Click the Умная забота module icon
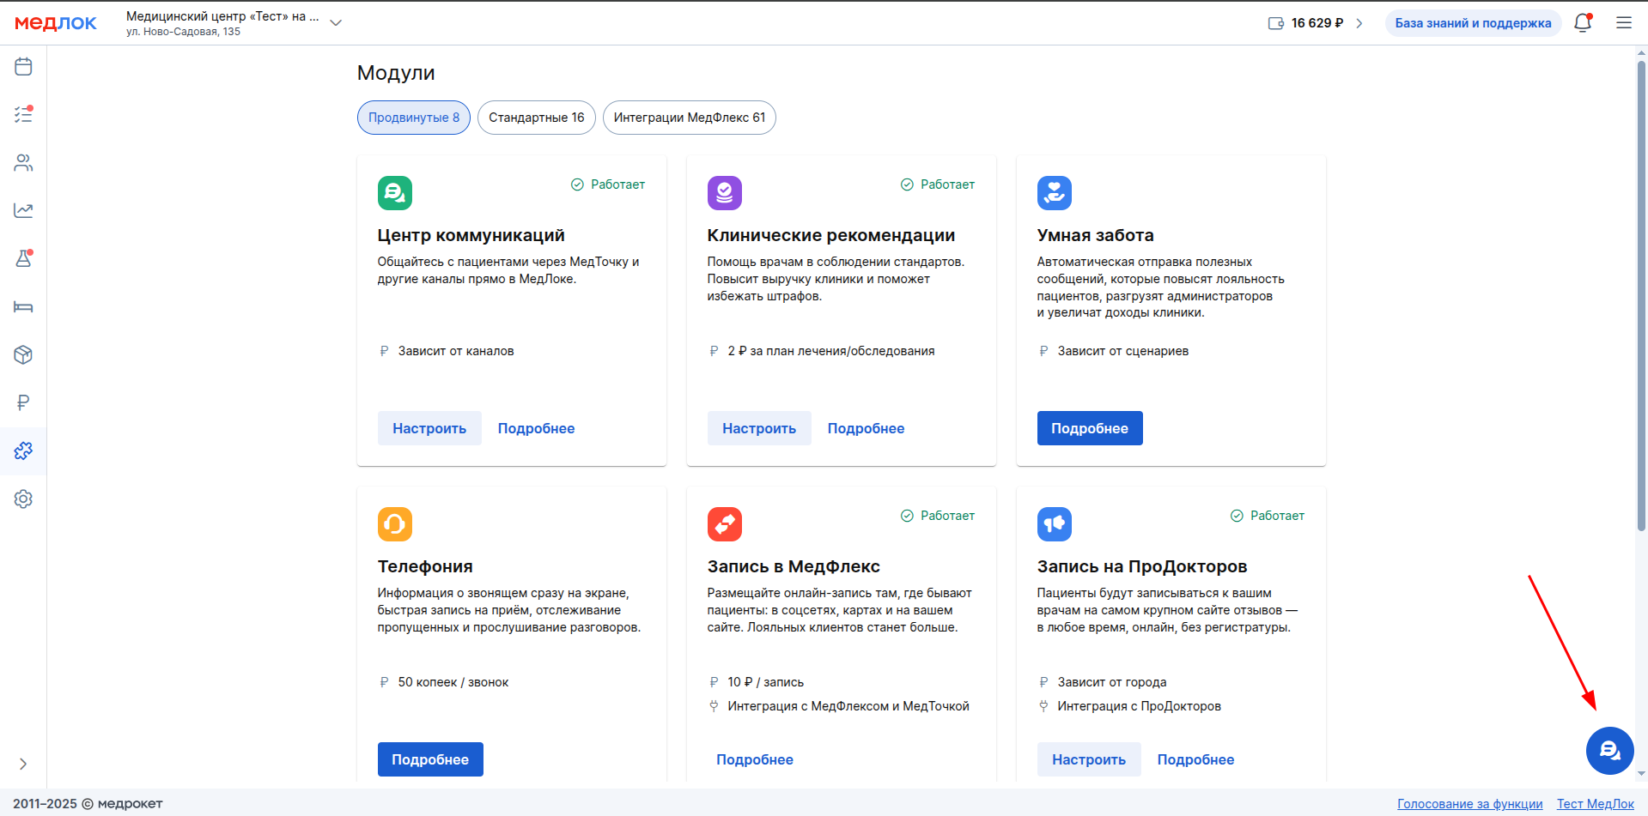The height and width of the screenshot is (816, 1648). tap(1055, 193)
